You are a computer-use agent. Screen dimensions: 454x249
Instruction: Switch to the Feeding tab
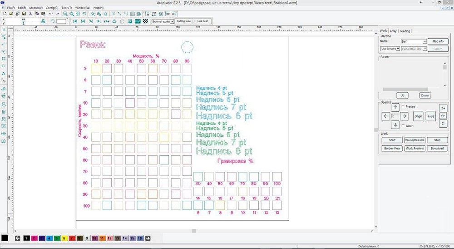(x=405, y=31)
